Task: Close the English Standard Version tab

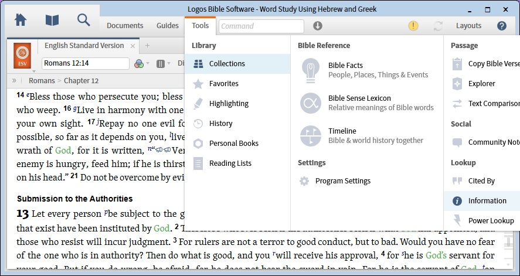Action: pyautogui.click(x=133, y=46)
